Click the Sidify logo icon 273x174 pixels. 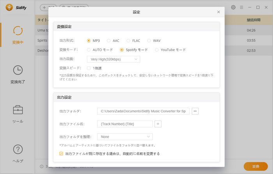(9, 7)
